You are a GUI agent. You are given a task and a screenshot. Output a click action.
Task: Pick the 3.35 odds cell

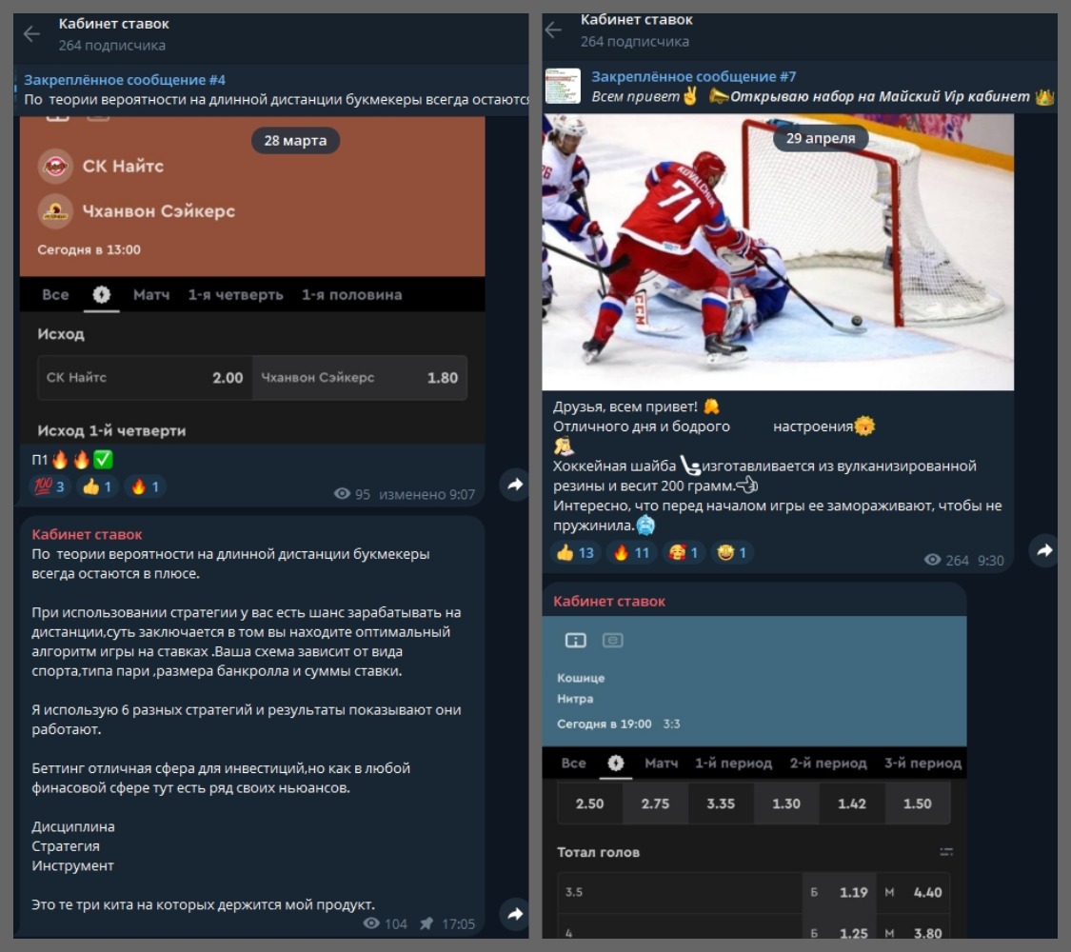point(721,803)
